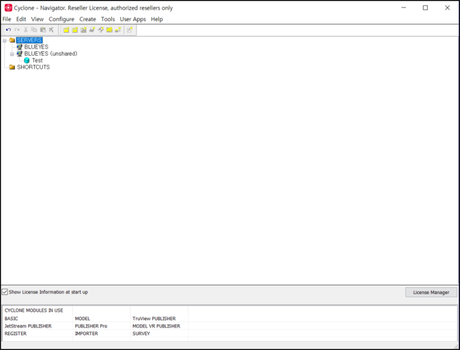The width and height of the screenshot is (460, 350).
Task: Collapse the SERVERS tree node
Action: tap(4, 40)
